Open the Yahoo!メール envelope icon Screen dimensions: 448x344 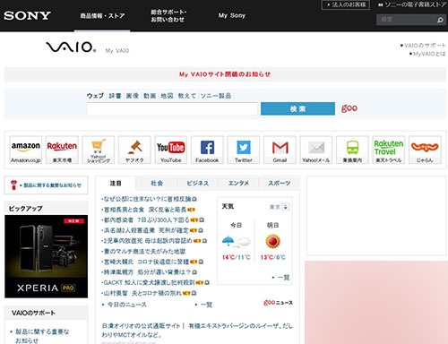pos(316,150)
